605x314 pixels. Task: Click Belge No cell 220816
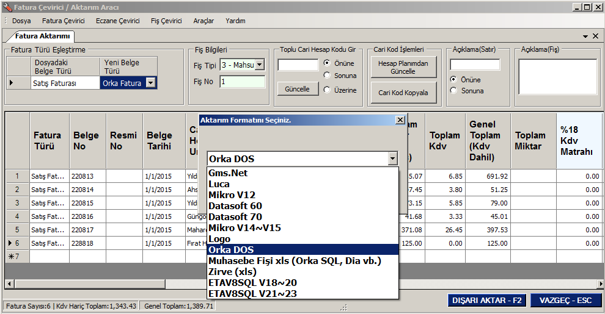point(88,216)
